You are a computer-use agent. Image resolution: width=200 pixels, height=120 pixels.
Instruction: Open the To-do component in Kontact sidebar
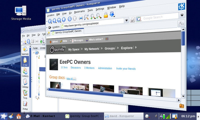pos(25,94)
